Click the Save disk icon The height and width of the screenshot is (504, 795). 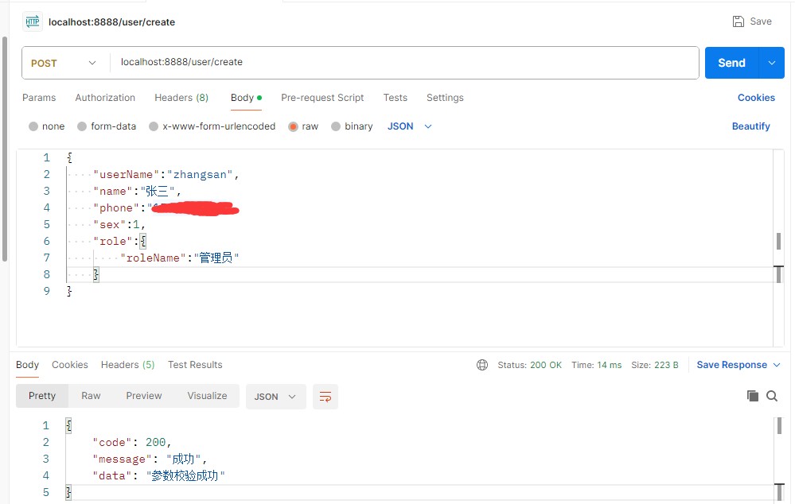738,21
